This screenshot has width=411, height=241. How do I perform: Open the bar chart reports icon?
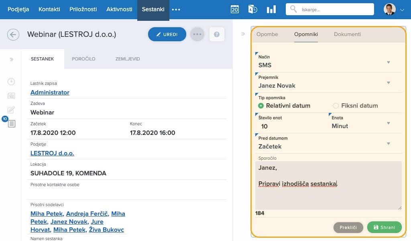click(x=271, y=10)
